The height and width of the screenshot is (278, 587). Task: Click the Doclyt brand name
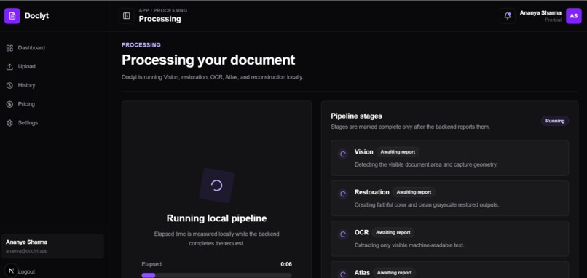[36, 16]
